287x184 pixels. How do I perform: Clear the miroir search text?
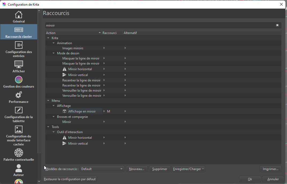[x=277, y=25]
